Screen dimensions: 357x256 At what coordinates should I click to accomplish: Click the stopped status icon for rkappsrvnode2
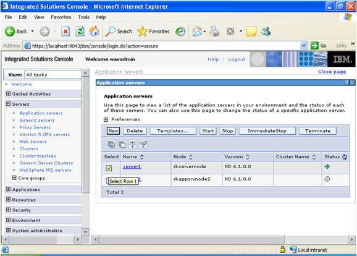click(x=327, y=179)
